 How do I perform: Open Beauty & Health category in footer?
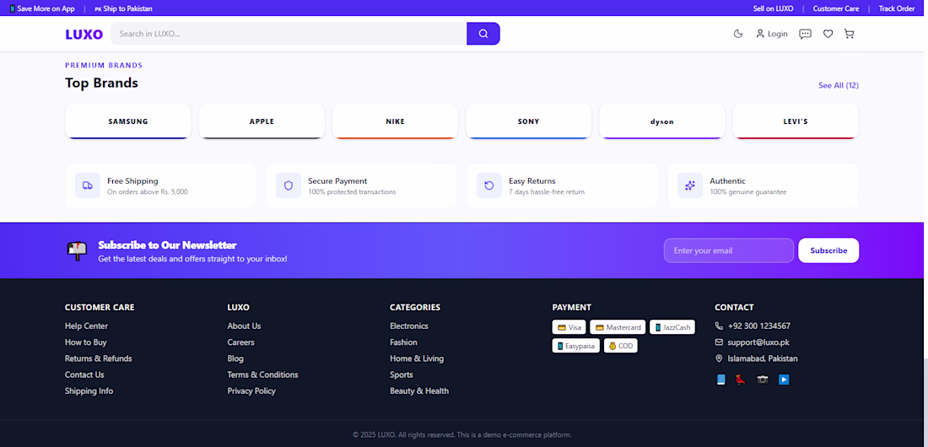[x=419, y=390]
